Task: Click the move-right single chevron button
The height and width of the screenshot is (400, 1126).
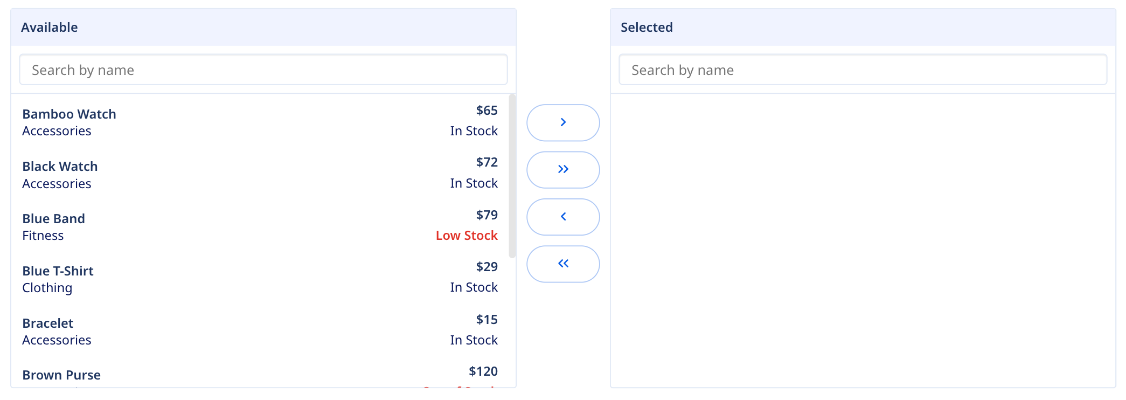Action: click(x=562, y=122)
